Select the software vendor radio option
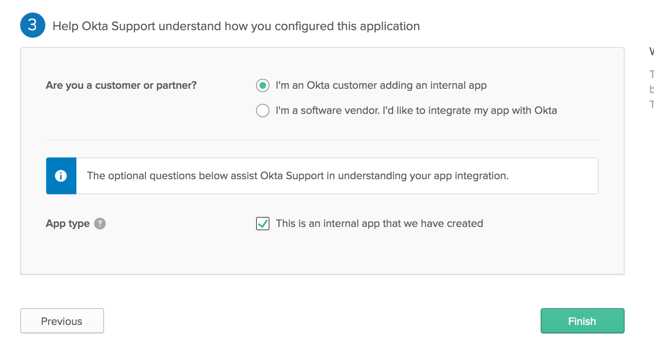 click(x=263, y=111)
